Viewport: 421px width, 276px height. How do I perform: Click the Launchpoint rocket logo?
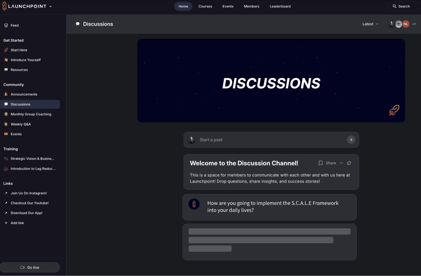(x=4, y=6)
